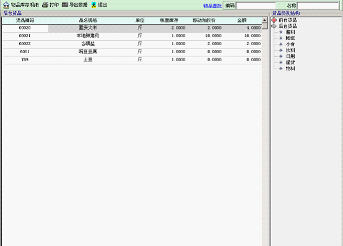Click stock value 1.0000 in row 00021

click(x=178, y=36)
